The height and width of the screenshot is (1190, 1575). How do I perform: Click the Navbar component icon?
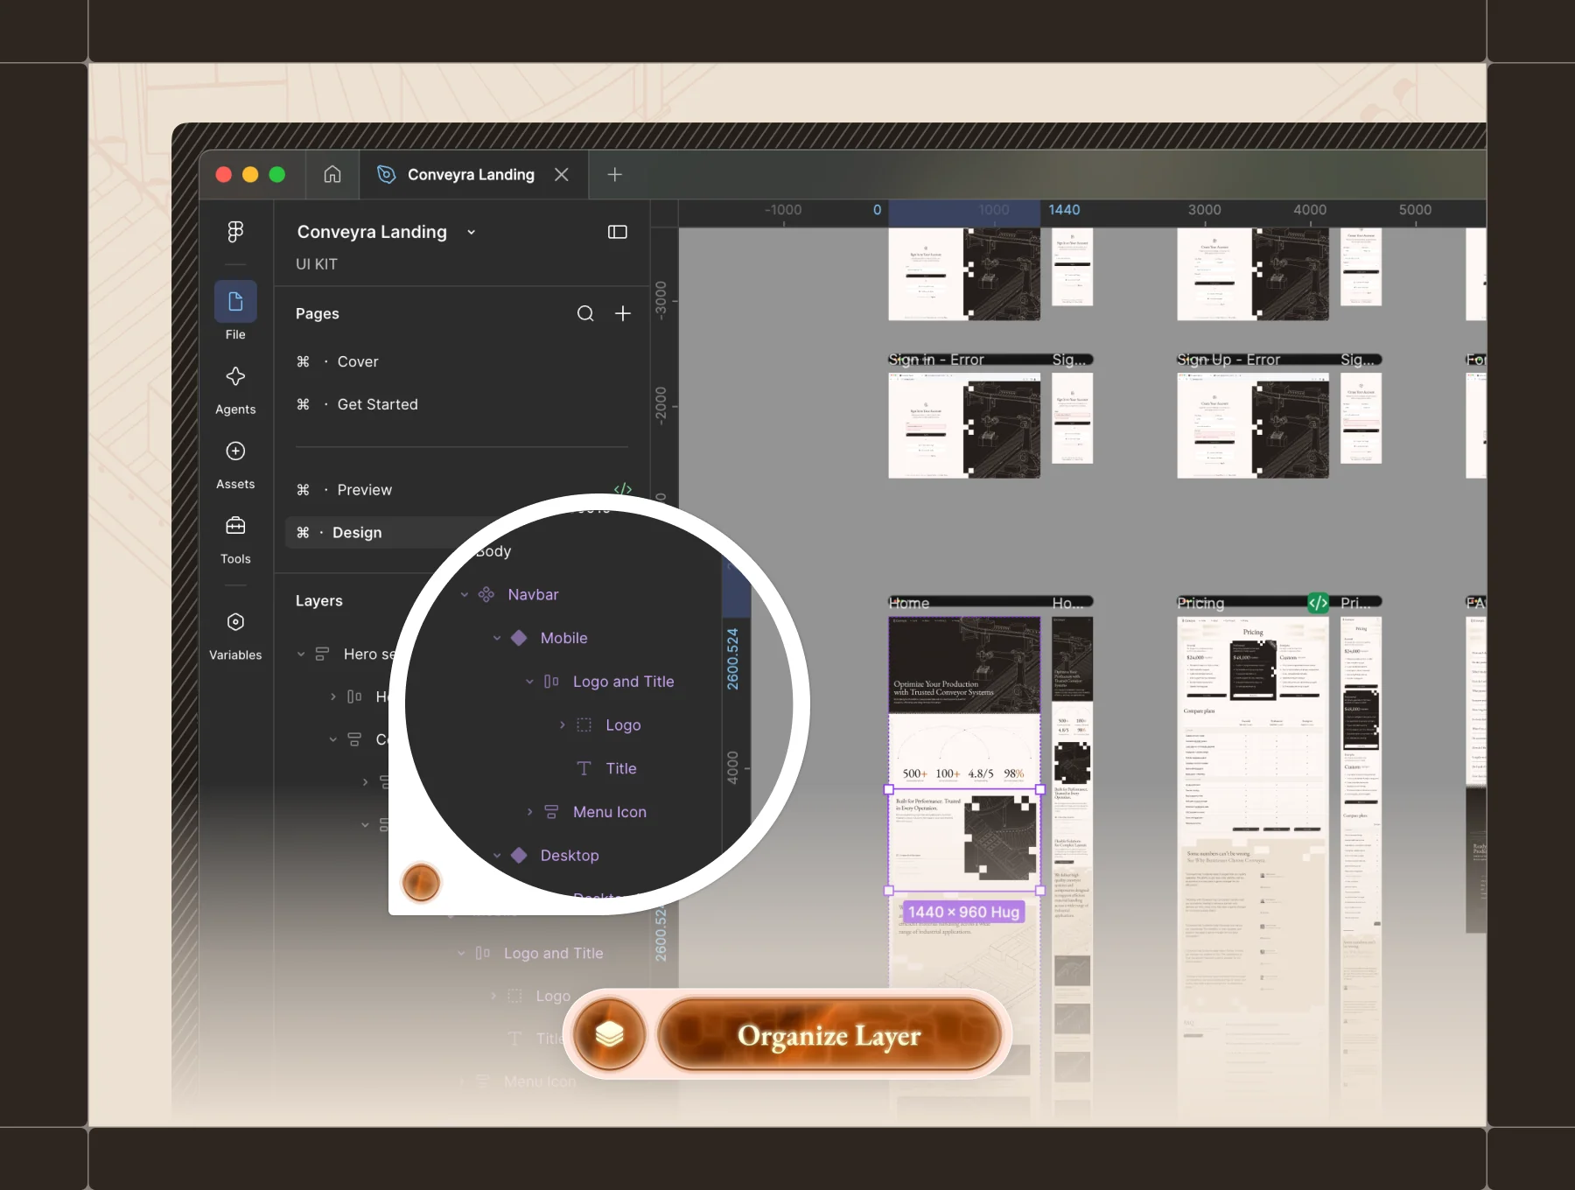coord(486,595)
